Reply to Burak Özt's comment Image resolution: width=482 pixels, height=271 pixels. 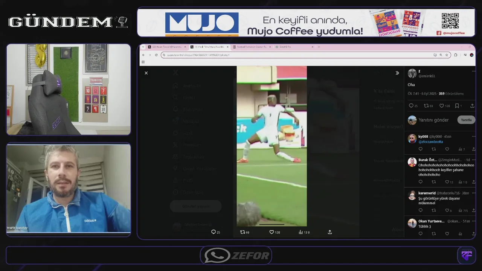[x=421, y=182]
